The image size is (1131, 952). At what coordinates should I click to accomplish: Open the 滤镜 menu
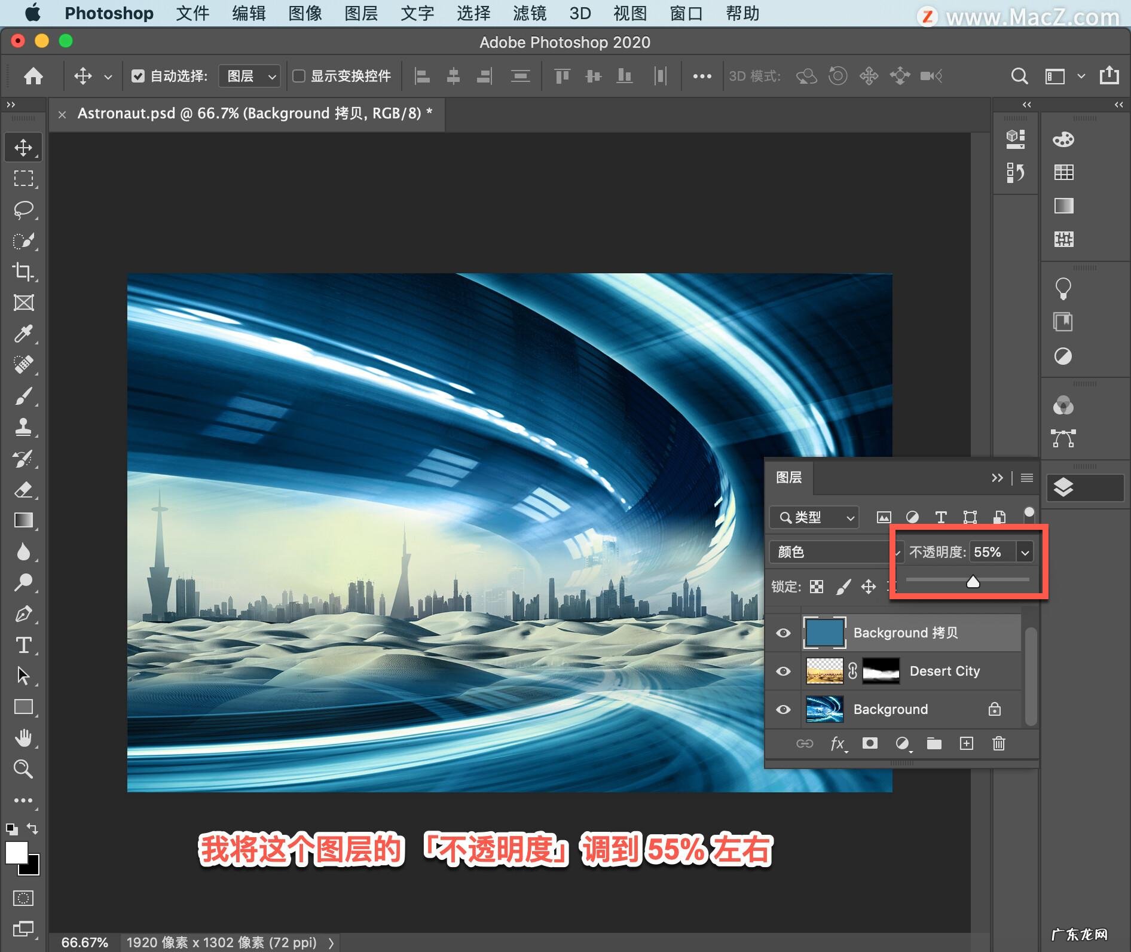tap(529, 13)
